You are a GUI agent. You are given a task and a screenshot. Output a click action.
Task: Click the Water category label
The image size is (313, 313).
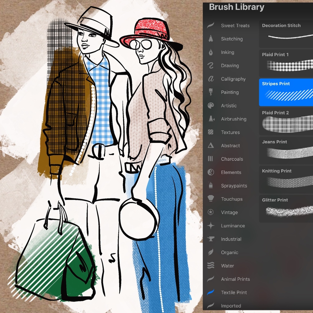227,266
